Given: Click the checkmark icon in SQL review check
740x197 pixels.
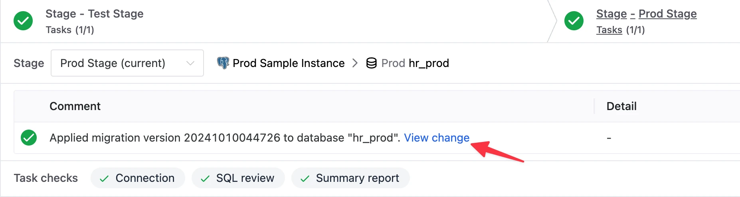Looking at the screenshot, I should (205, 178).
